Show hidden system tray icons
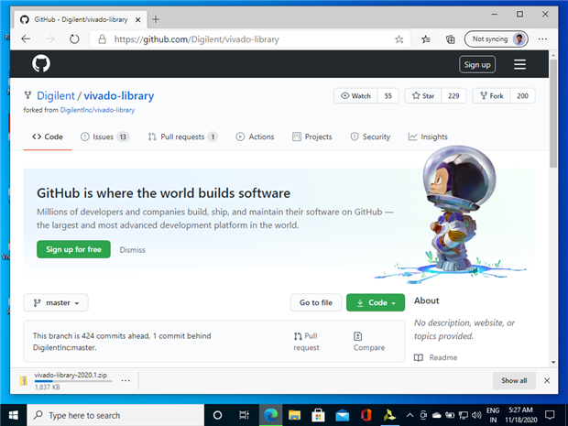The height and width of the screenshot is (426, 568). (410, 415)
